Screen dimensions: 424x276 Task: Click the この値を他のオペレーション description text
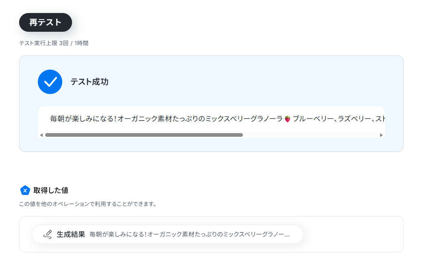tap(87, 204)
